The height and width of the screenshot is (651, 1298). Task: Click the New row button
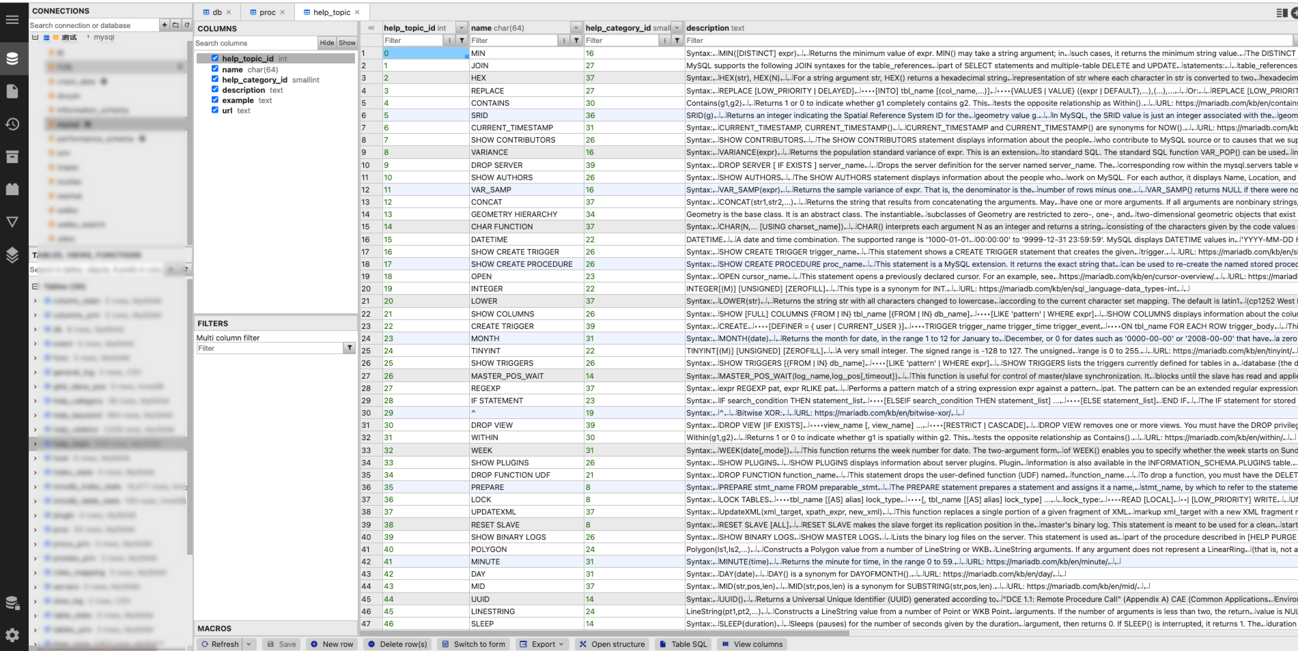coord(332,644)
